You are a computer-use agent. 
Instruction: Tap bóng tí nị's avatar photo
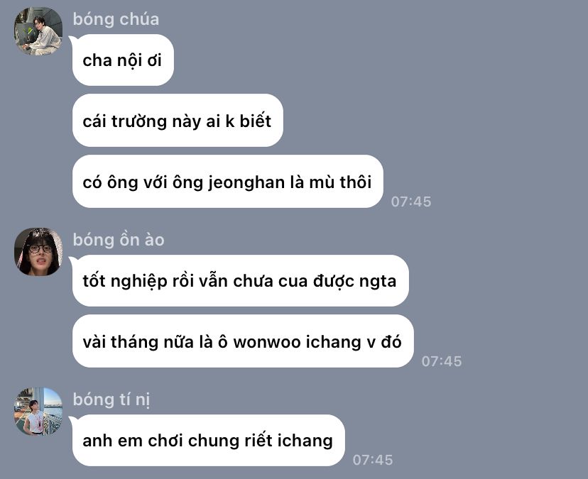click(38, 412)
